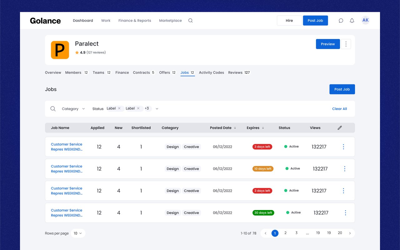Go to the next page arrow

[x=350, y=233]
